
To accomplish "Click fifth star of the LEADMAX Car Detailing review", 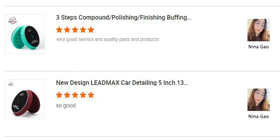I will click(91, 95).
